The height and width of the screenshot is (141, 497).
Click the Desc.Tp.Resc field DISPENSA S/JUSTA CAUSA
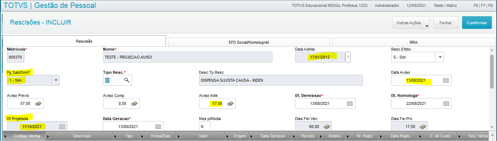(x=281, y=80)
